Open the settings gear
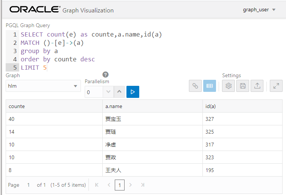Image resolution: width=286 pixels, height=195 pixels. point(228,86)
